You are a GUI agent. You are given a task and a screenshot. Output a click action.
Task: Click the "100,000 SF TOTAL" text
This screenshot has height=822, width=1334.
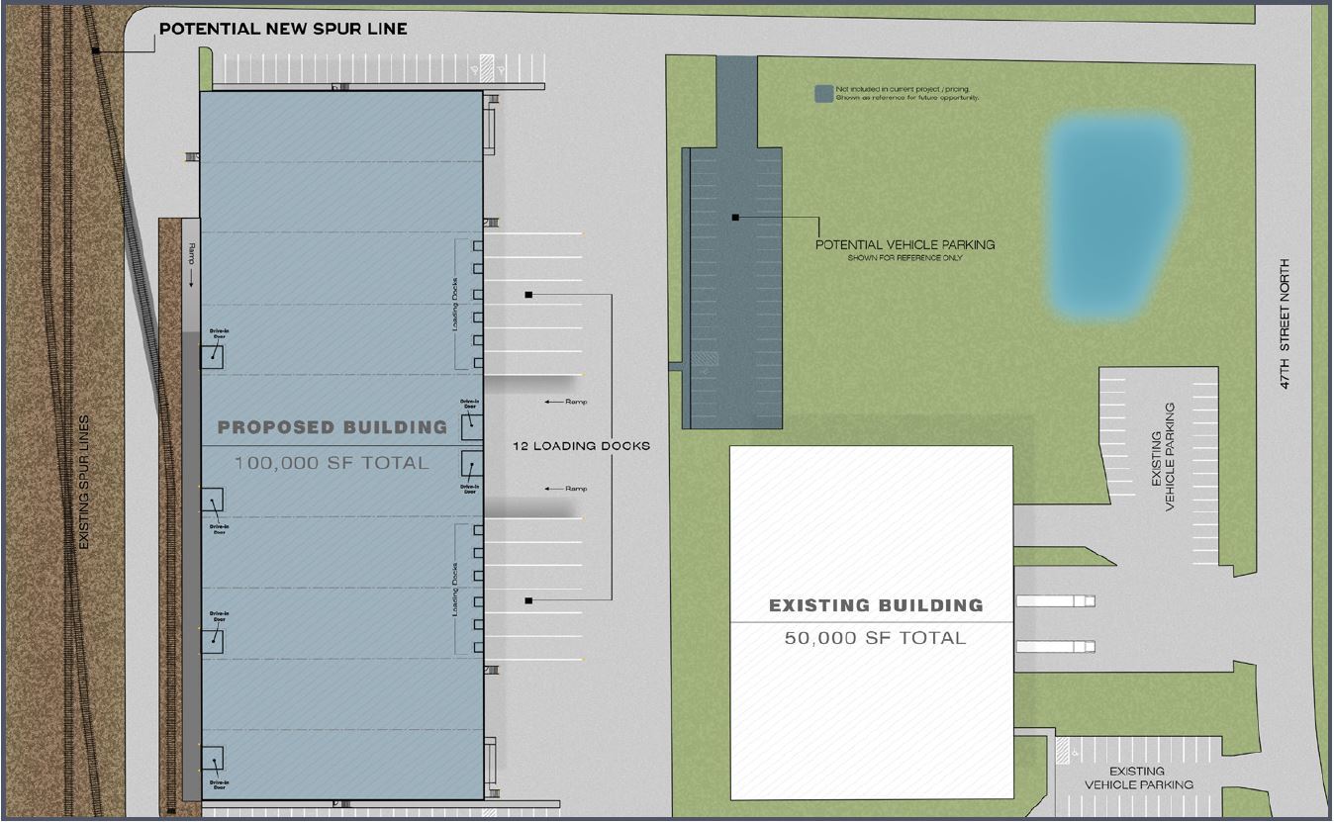pos(332,462)
